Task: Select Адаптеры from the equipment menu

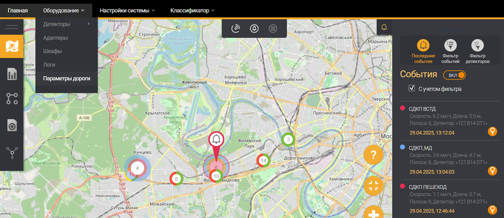Action: pyautogui.click(x=55, y=38)
